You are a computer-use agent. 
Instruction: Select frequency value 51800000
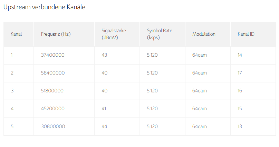(52, 91)
